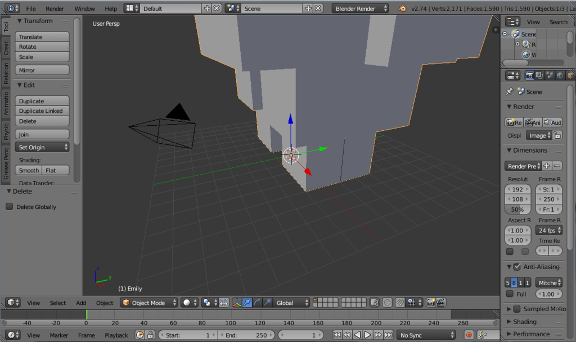Add a new scene with plus button
Viewport: 576px width, 342px height.
tap(308, 8)
